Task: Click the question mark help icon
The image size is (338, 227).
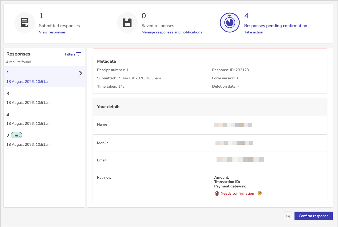Action: click(x=260, y=193)
